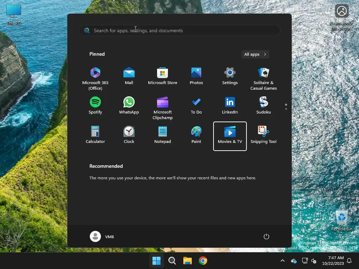Open notification bell in taskbar

(x=350, y=261)
